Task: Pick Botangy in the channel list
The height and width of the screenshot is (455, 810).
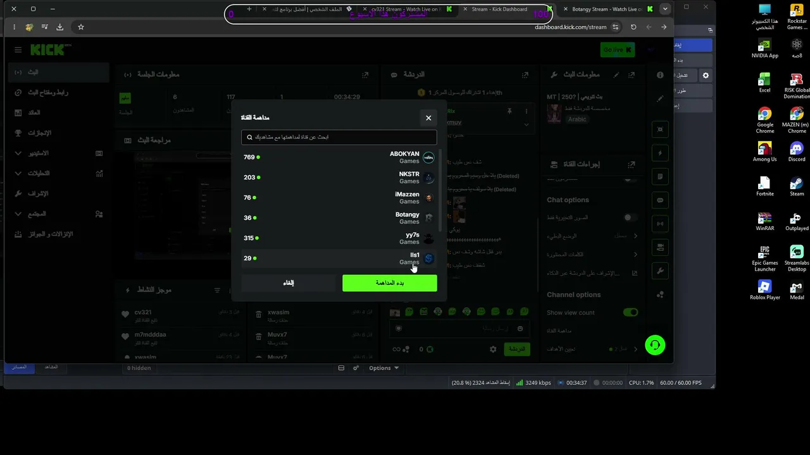Action: click(339, 218)
